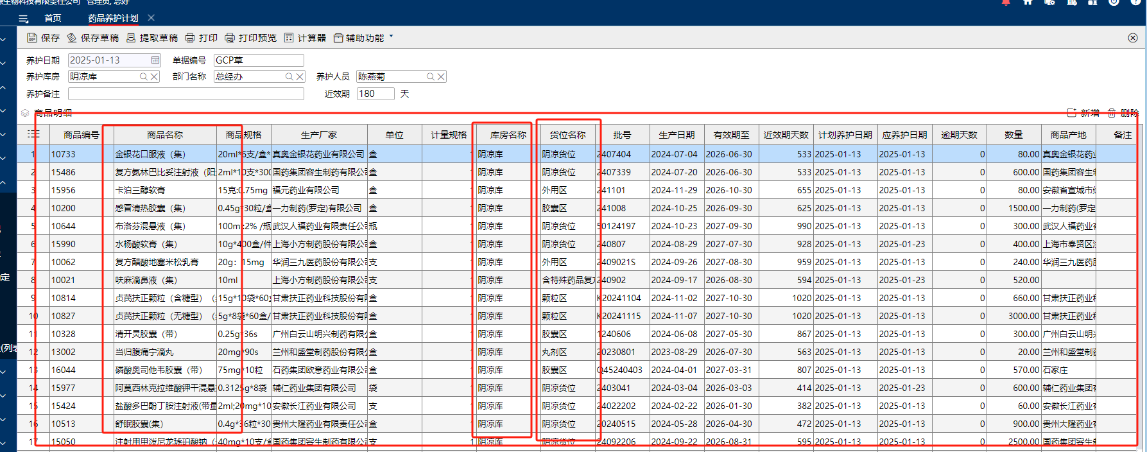Open table column settings grid icon

tap(33, 134)
